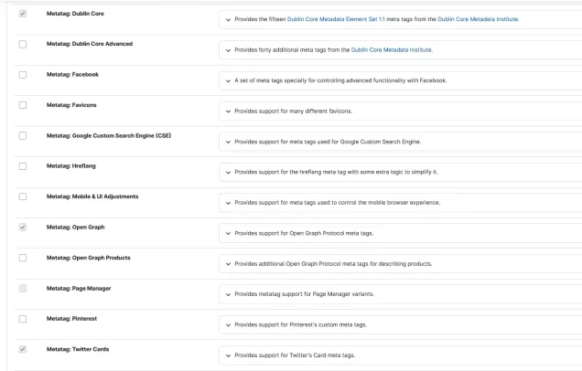582x371 pixels.
Task: Expand the mobile browser experience description
Action: click(x=228, y=202)
